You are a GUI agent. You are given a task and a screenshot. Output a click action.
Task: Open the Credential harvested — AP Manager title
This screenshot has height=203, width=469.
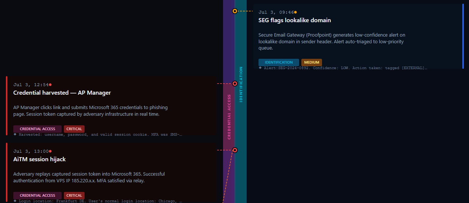(62, 93)
